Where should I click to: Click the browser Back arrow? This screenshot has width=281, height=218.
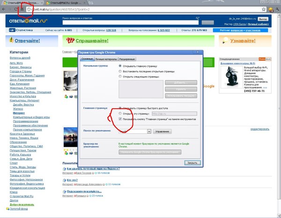click(4, 9)
